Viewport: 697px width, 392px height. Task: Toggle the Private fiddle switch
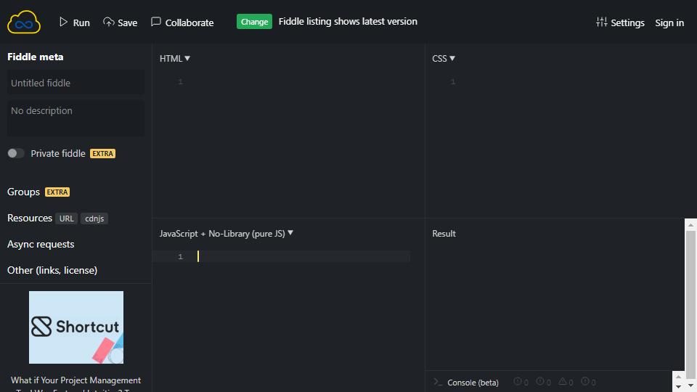click(15, 153)
